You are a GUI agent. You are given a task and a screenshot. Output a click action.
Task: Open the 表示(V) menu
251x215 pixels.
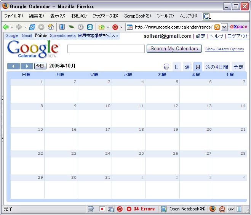[x=58, y=16]
